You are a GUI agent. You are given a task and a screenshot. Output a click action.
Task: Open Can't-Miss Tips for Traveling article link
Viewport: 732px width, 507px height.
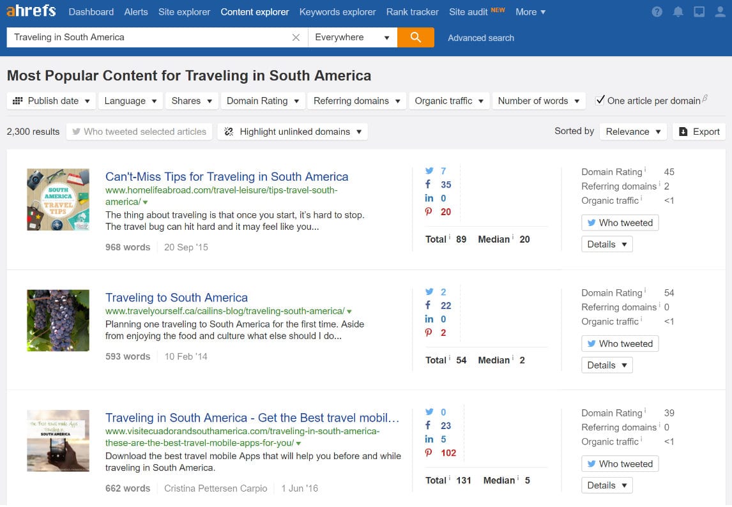tap(227, 177)
